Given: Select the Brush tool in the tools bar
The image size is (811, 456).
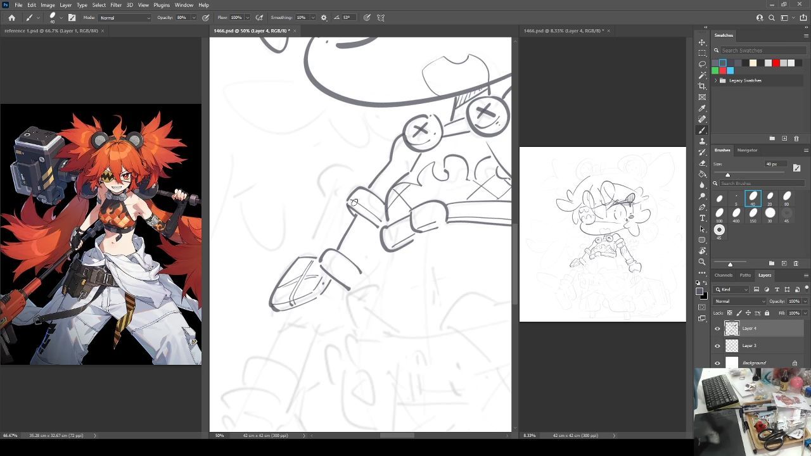Looking at the screenshot, I should (x=702, y=130).
